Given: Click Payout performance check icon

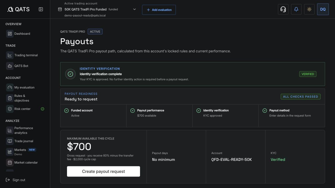Looking at the screenshot, I should click(132, 110).
